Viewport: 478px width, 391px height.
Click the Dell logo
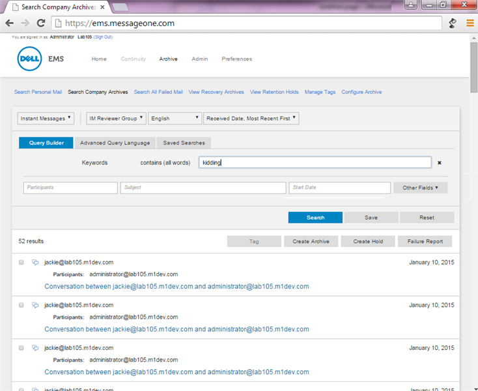[29, 59]
